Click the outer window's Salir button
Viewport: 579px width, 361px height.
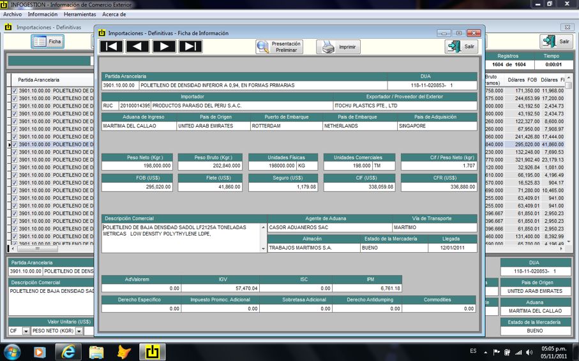(556, 41)
